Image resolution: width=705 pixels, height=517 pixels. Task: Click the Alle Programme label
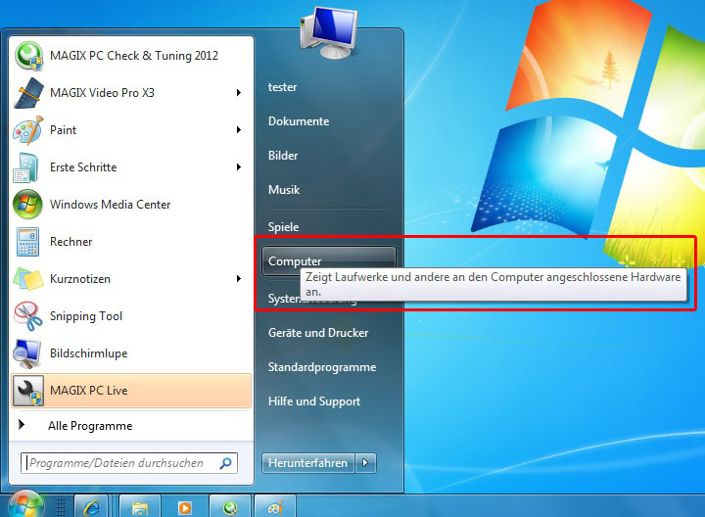point(90,426)
